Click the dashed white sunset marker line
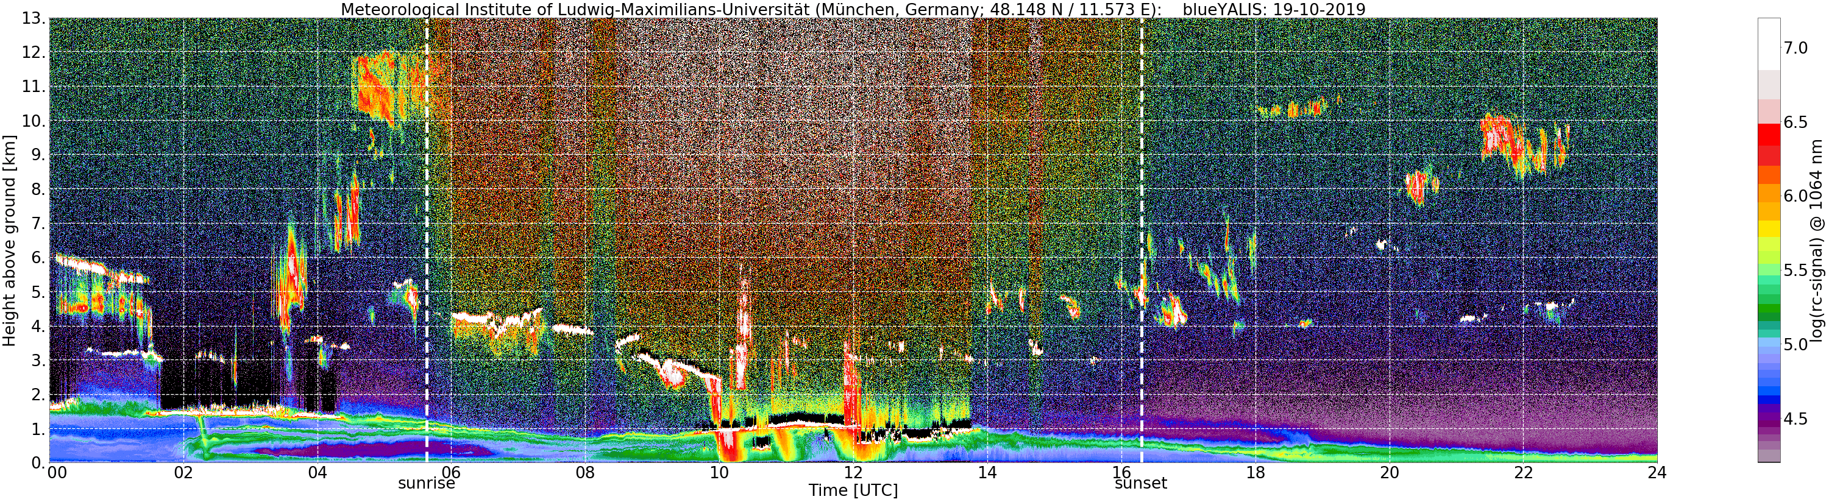Screen dimensions: 1829x502 coord(1141,240)
